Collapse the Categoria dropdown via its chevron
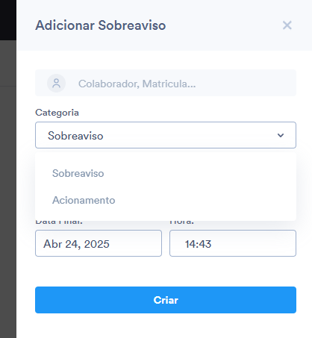Image resolution: width=312 pixels, height=338 pixels. tap(281, 135)
